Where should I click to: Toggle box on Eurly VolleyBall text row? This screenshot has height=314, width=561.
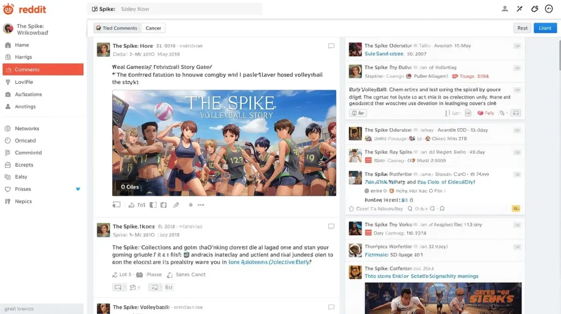click(x=517, y=90)
